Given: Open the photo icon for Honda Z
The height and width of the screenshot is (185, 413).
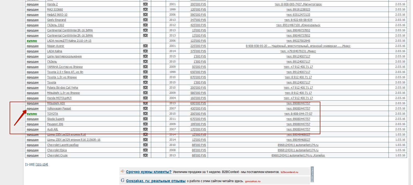Looking at the screenshot, I should (x=145, y=4).
